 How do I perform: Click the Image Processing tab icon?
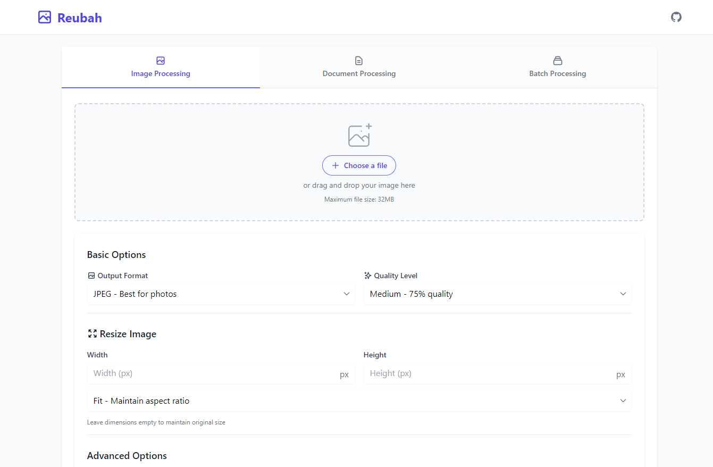(x=161, y=61)
